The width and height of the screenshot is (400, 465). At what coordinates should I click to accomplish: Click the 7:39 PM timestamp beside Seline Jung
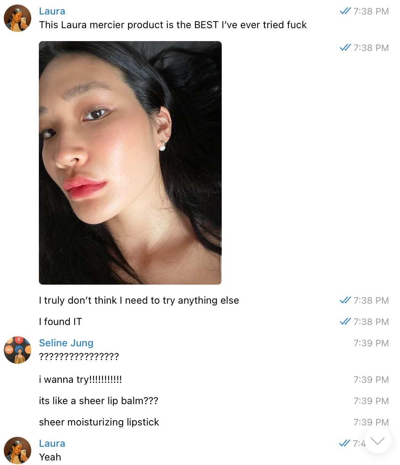point(371,343)
